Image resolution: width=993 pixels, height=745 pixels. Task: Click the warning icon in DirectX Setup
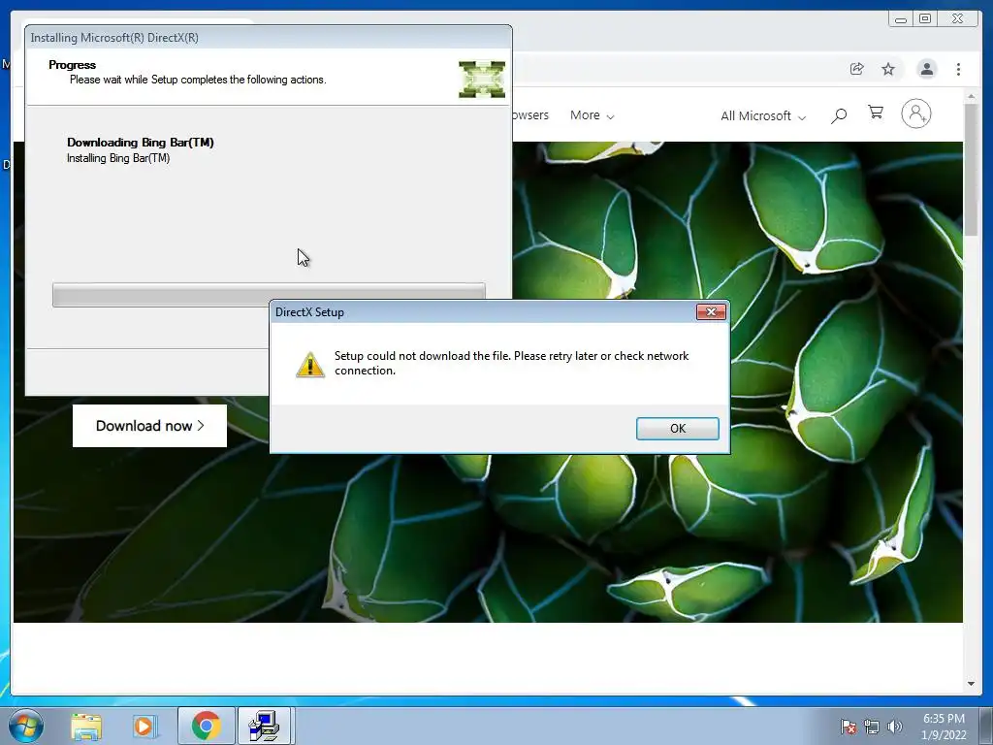[310, 365]
